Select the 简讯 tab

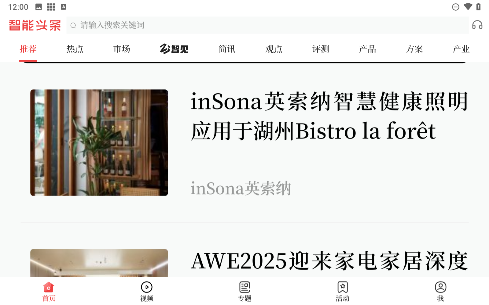coord(227,49)
